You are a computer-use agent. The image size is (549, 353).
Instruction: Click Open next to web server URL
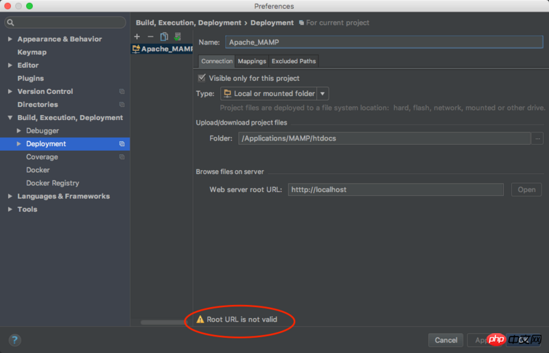526,190
